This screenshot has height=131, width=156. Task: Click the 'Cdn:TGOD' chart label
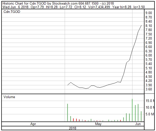point(12,12)
